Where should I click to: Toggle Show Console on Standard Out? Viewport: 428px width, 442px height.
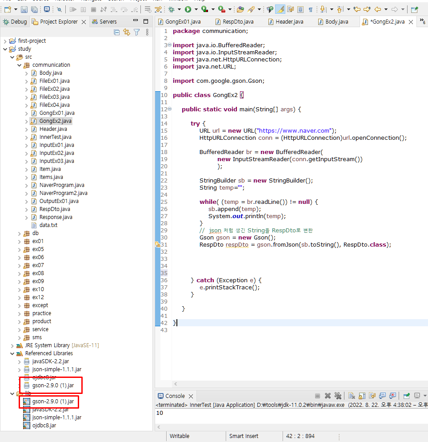382,396
